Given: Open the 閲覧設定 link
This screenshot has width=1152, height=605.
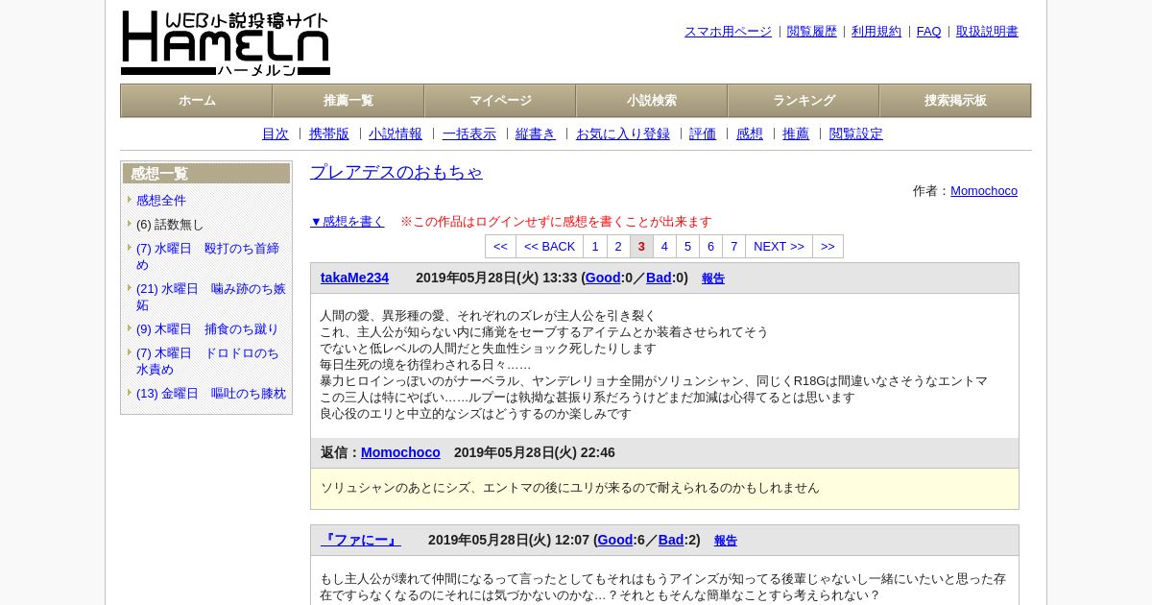Looking at the screenshot, I should (856, 134).
